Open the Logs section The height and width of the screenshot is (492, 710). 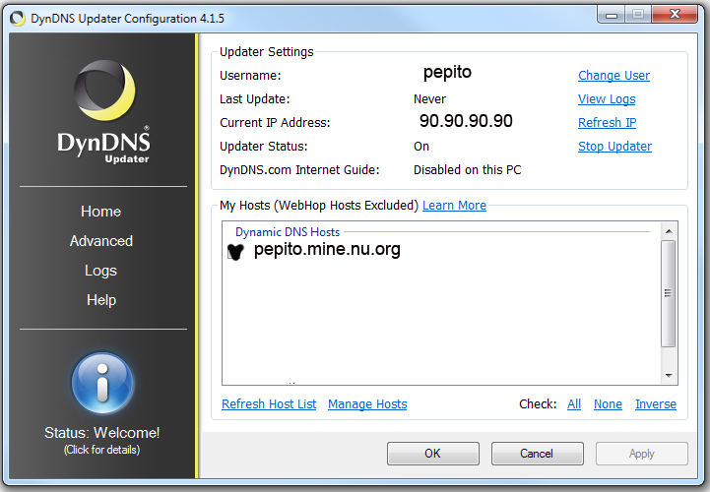(x=101, y=271)
